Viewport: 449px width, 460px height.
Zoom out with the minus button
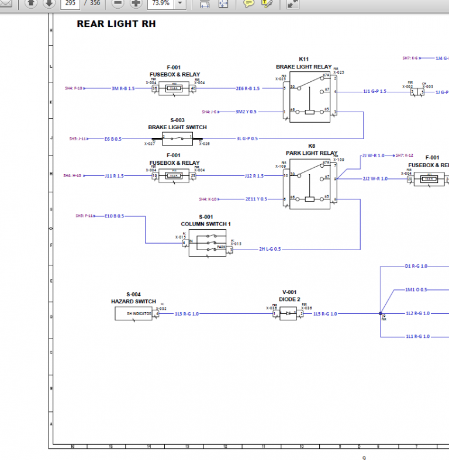[118, 4]
